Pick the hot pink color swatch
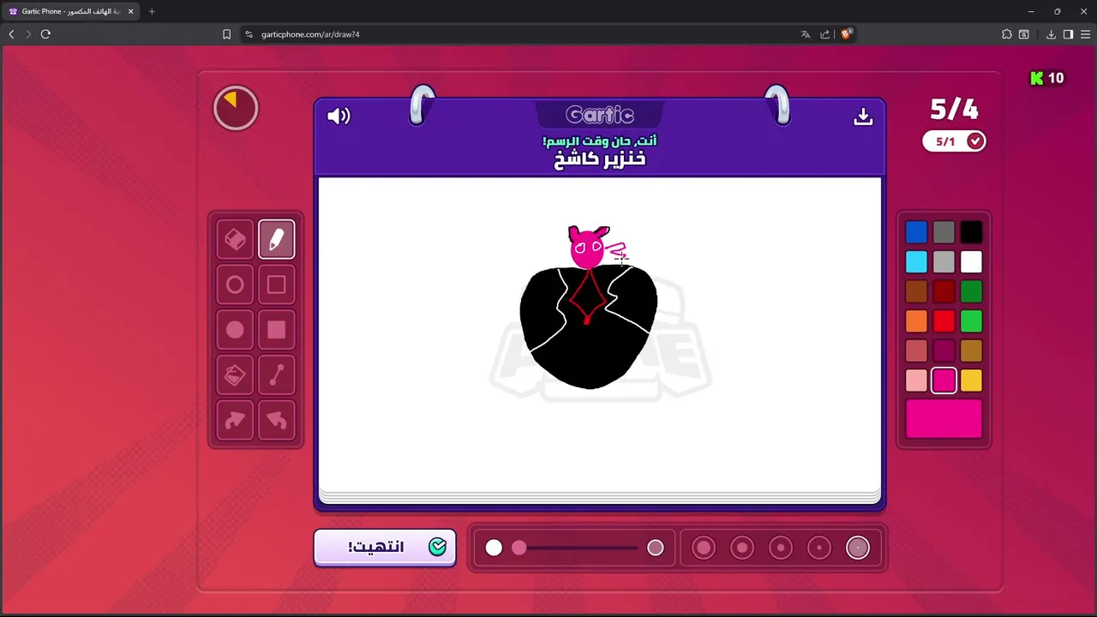Viewport: 1097px width, 617px height. click(944, 380)
